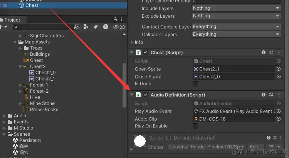Select the 洞穴 scene asset
Screen dimensions: 289x158
tap(24, 153)
